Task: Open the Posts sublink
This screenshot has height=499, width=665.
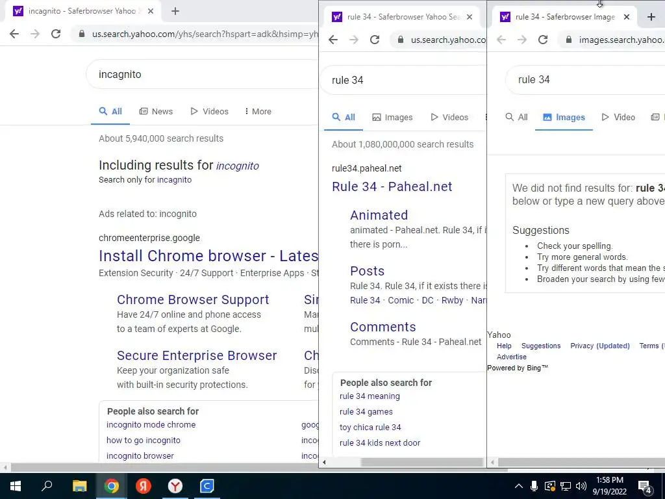Action: (368, 271)
